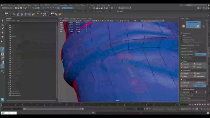Activate the Move tool in toolbox
210x118 pixels.
tap(2, 33)
